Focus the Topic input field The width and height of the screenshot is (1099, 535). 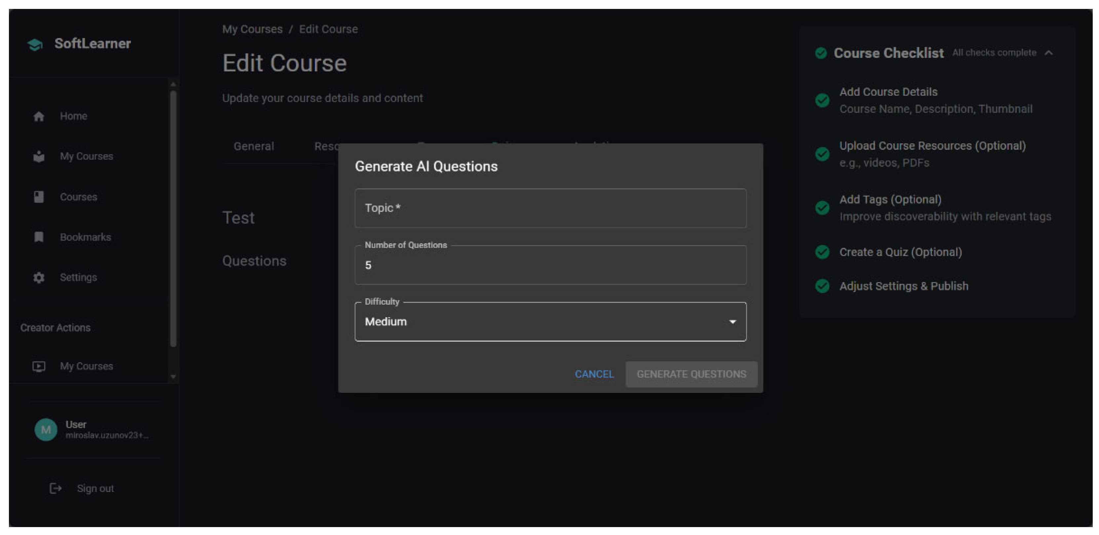pyautogui.click(x=550, y=208)
